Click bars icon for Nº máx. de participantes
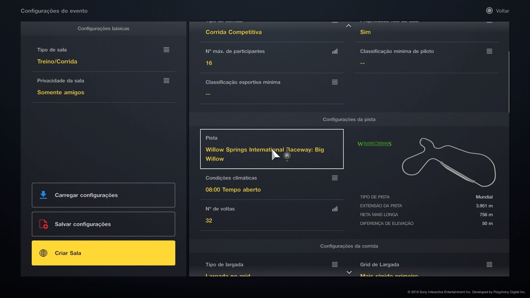This screenshot has width=530, height=298. [x=335, y=51]
